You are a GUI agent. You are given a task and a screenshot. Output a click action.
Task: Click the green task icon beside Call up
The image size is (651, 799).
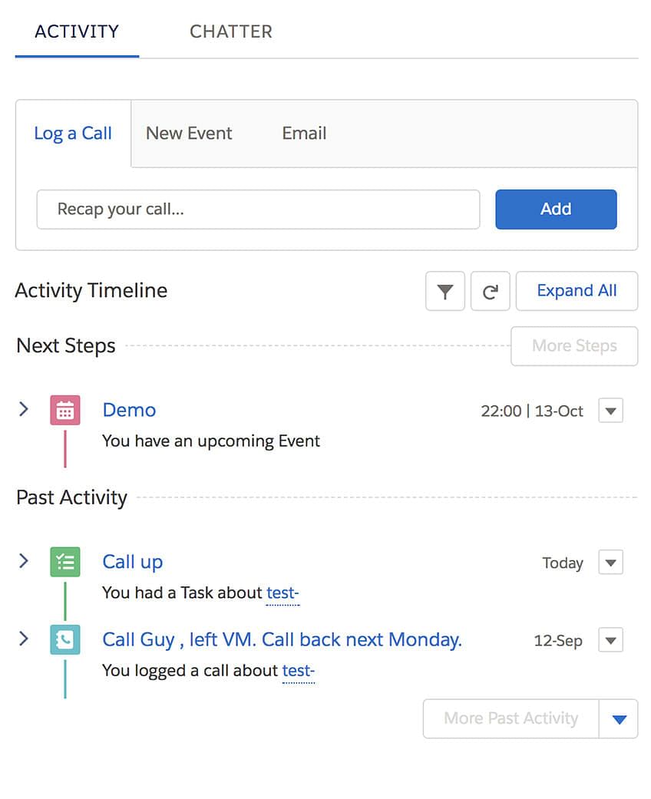click(65, 562)
